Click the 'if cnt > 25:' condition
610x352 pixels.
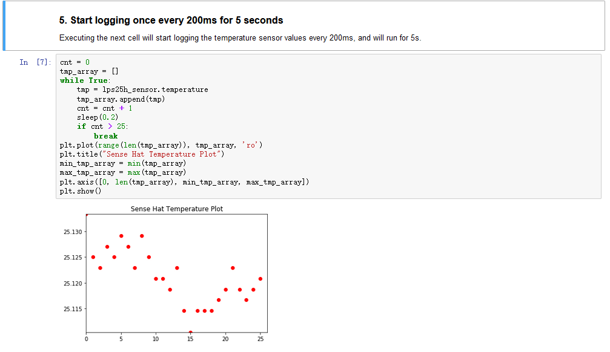pyautogui.click(x=102, y=126)
